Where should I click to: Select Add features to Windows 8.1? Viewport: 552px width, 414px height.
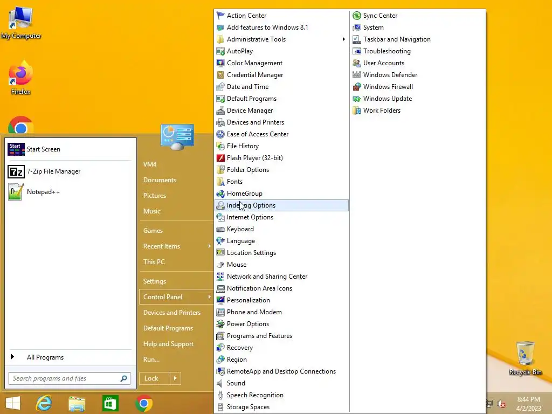[x=281, y=27]
